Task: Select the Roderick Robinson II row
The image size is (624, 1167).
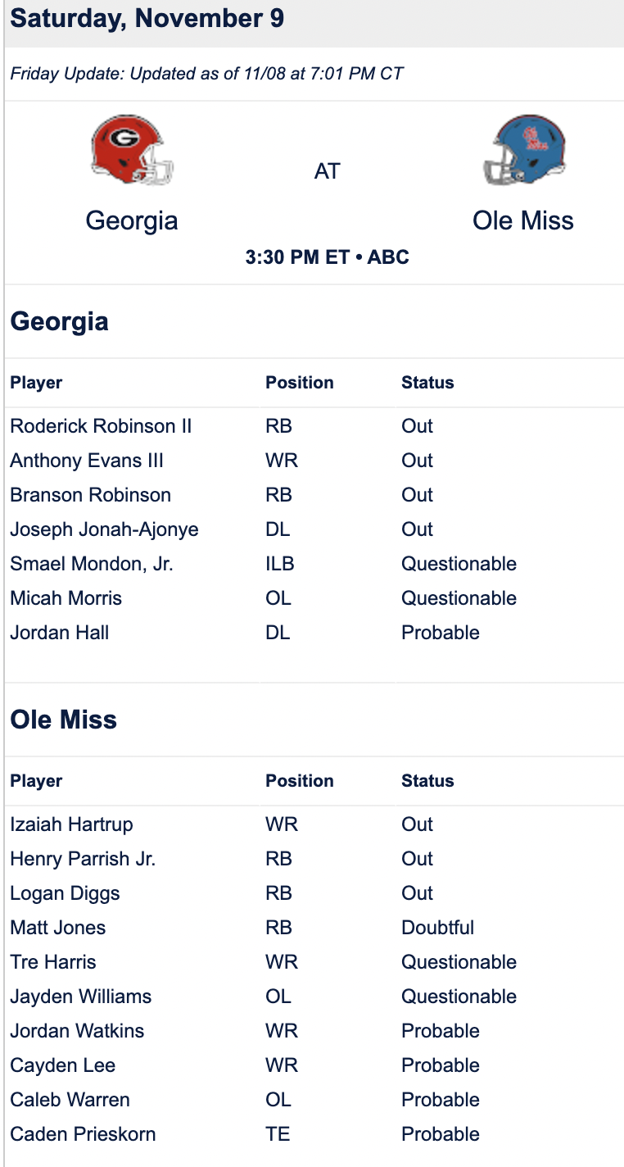Action: point(314,426)
